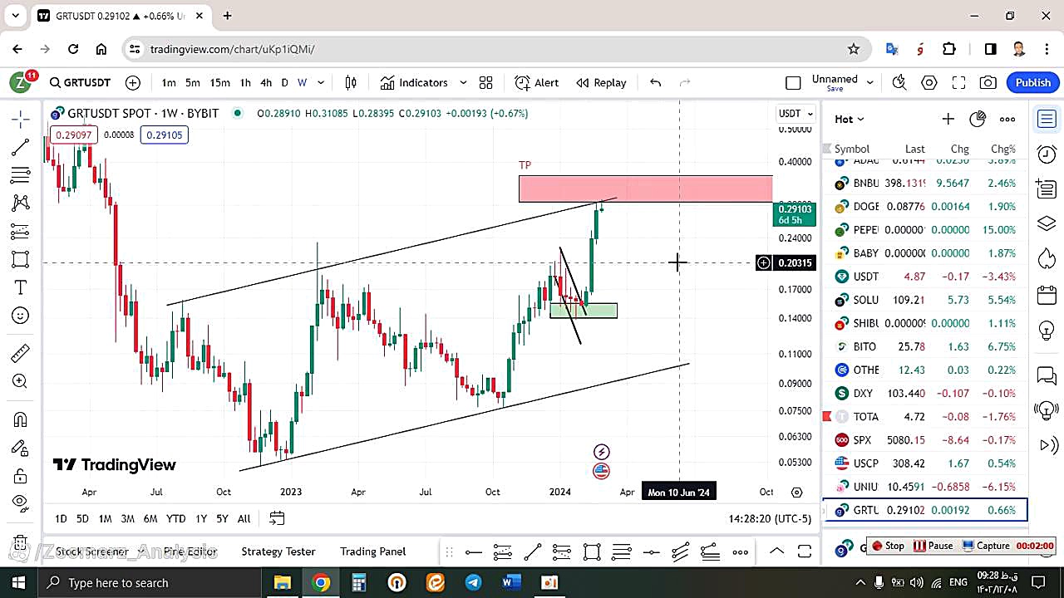The height and width of the screenshot is (598, 1064).
Task: Open the Trading Panel tab
Action: [x=373, y=551]
